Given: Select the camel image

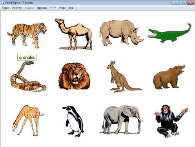Looking at the screenshot, I should [73, 34].
